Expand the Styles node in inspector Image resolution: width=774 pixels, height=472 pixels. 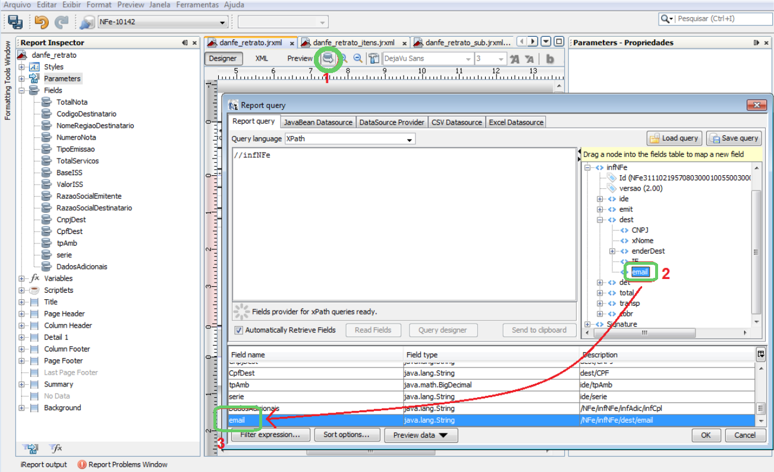pyautogui.click(x=22, y=67)
